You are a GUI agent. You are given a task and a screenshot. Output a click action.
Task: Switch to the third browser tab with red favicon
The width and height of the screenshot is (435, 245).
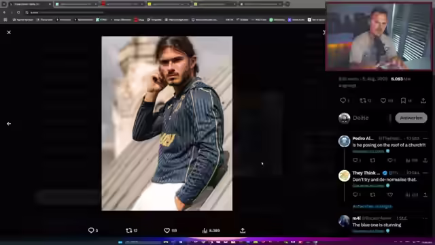pyautogui.click(x=122, y=4)
